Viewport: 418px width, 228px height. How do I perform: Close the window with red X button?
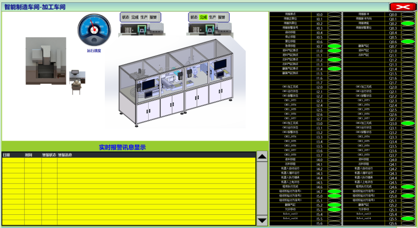[401, 6]
